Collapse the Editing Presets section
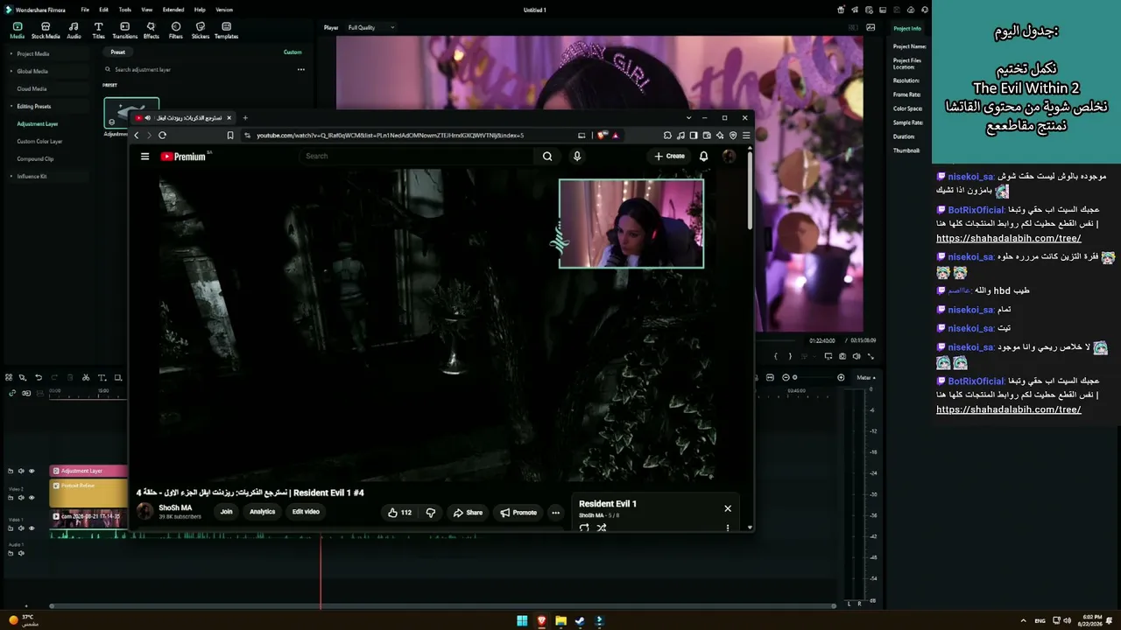This screenshot has height=630, width=1121. [x=11, y=106]
